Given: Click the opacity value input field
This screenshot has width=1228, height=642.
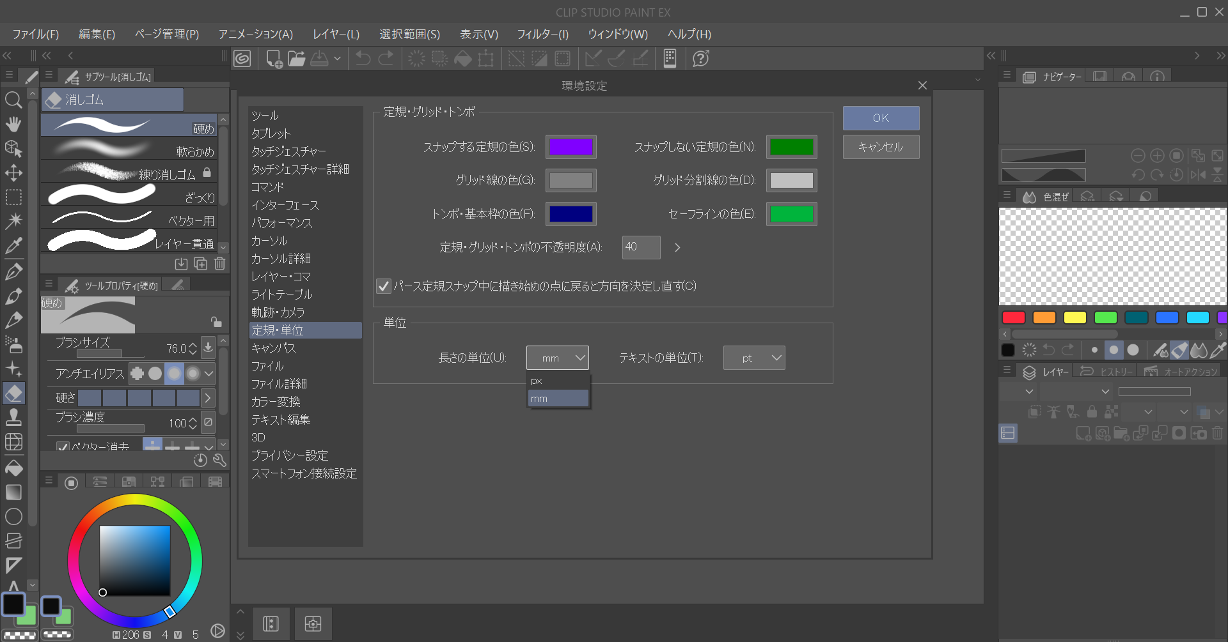Looking at the screenshot, I should [640, 247].
